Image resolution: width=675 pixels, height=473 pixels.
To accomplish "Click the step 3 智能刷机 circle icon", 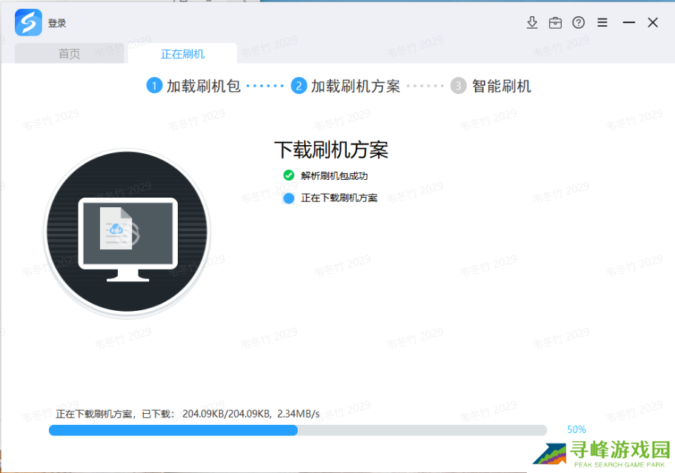I will [458, 85].
